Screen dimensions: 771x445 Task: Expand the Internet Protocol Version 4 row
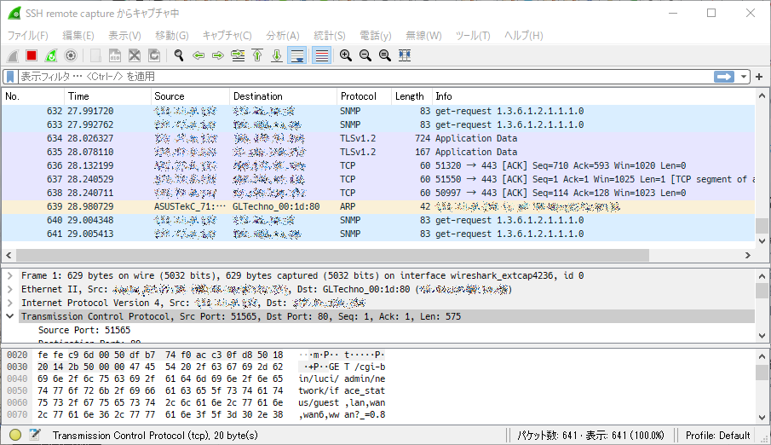[x=10, y=303]
